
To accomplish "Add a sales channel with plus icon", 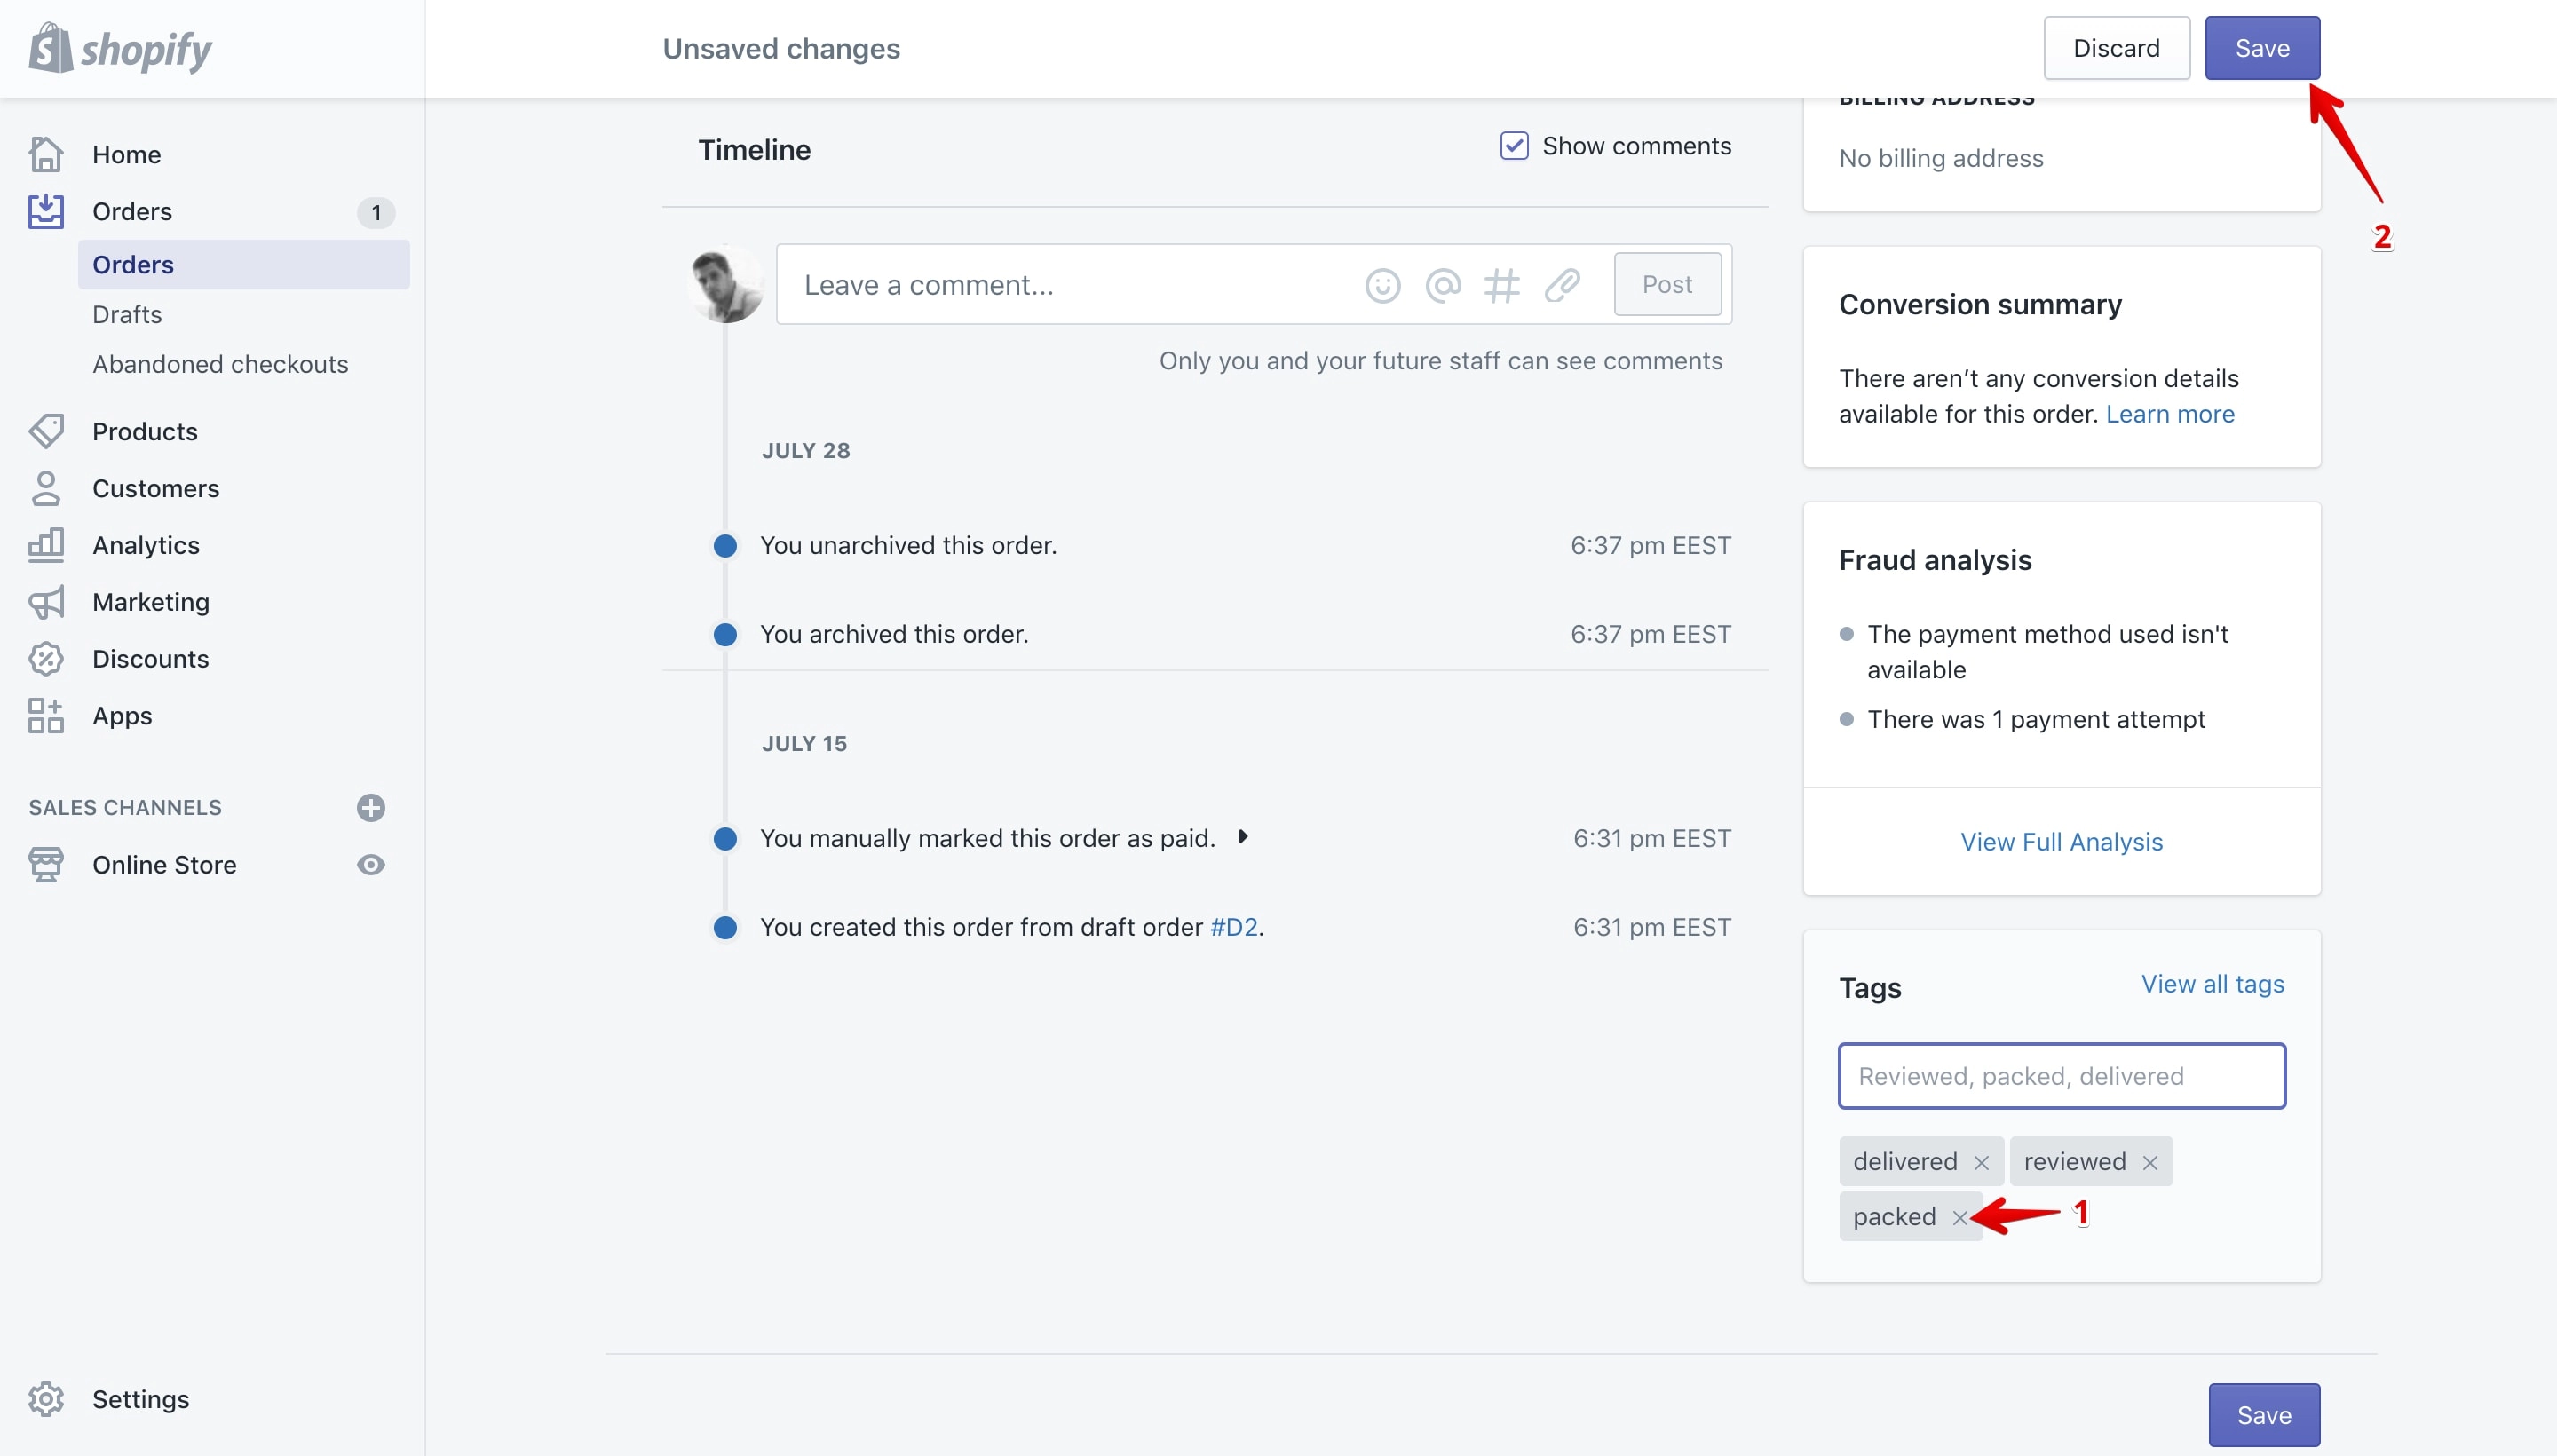I will pyautogui.click(x=371, y=808).
